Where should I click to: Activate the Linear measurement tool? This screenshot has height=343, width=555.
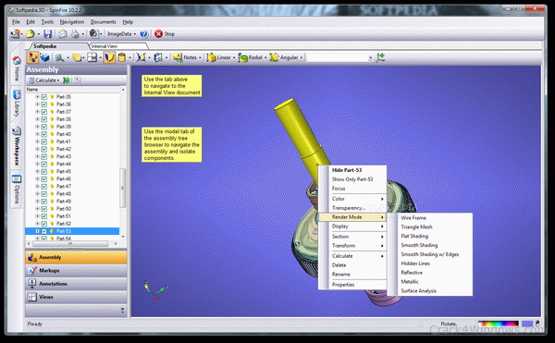[x=220, y=57]
